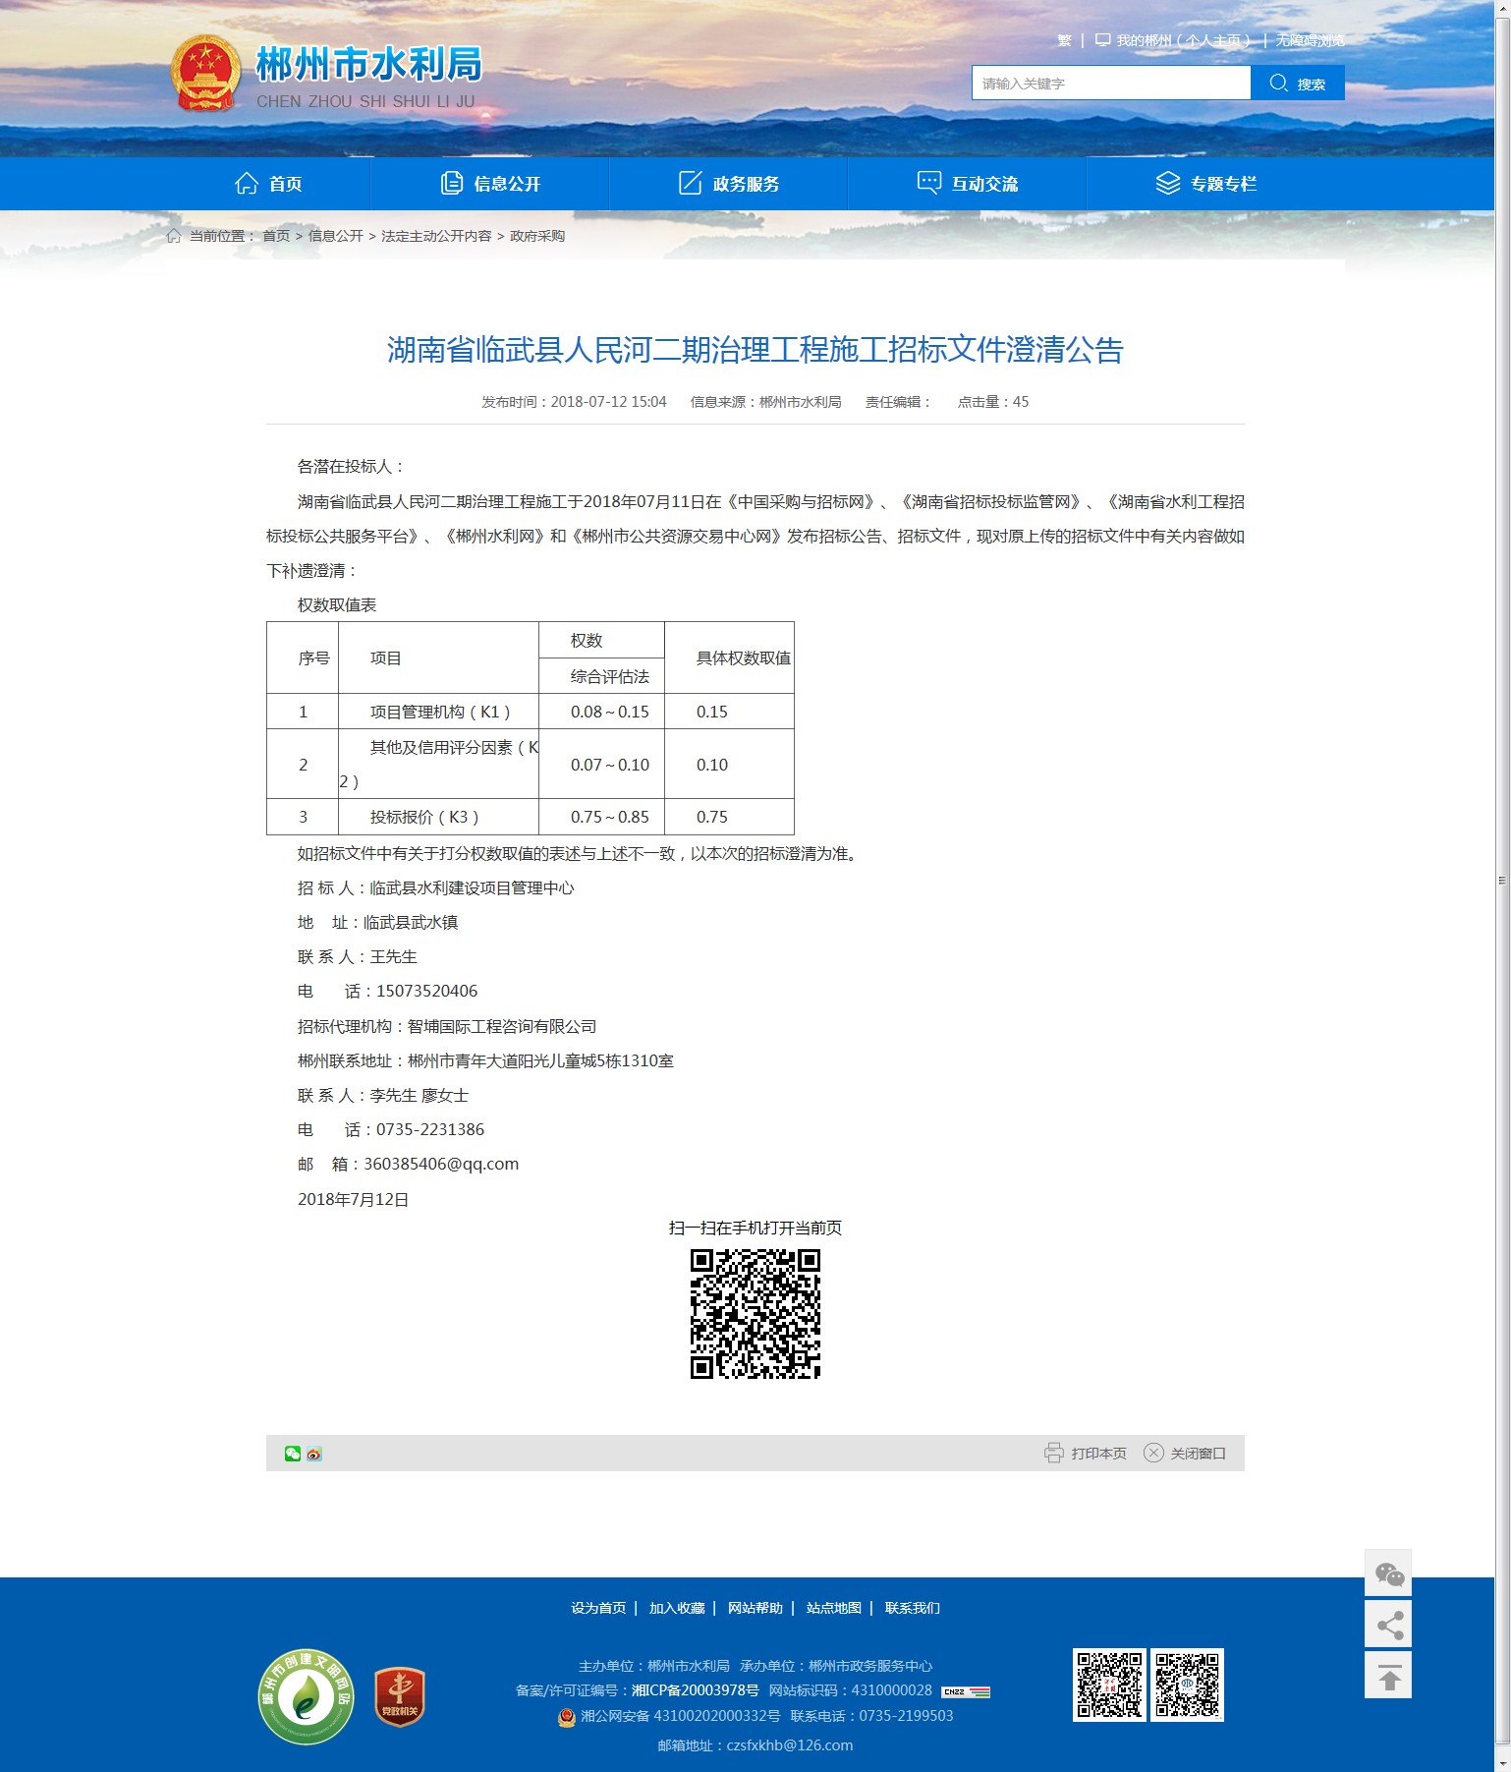The image size is (1511, 1772).
Task: Go to 首页 in the breadcrumb
Action: pos(276,236)
